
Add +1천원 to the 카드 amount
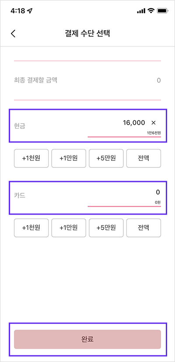click(31, 228)
